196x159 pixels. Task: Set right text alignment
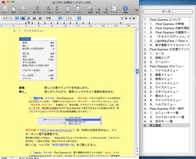(x=40, y=18)
